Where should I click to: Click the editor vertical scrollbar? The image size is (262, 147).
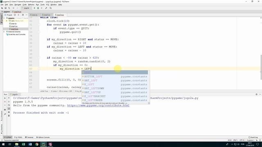[261, 67]
